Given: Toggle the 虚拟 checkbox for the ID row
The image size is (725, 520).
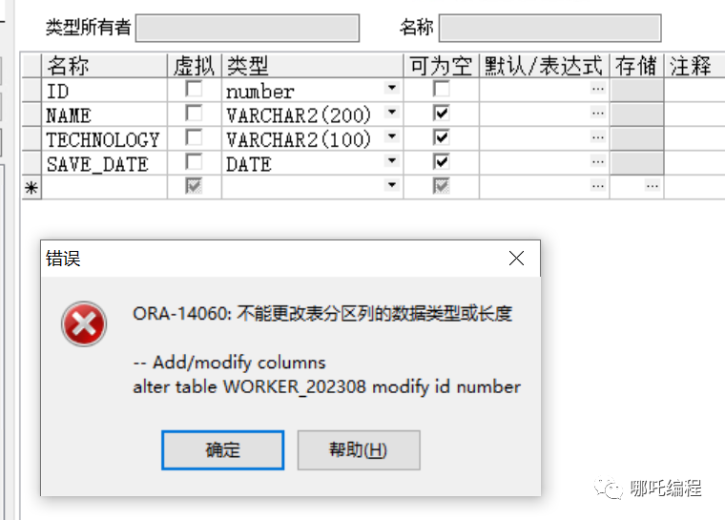Looking at the screenshot, I should click(x=194, y=89).
